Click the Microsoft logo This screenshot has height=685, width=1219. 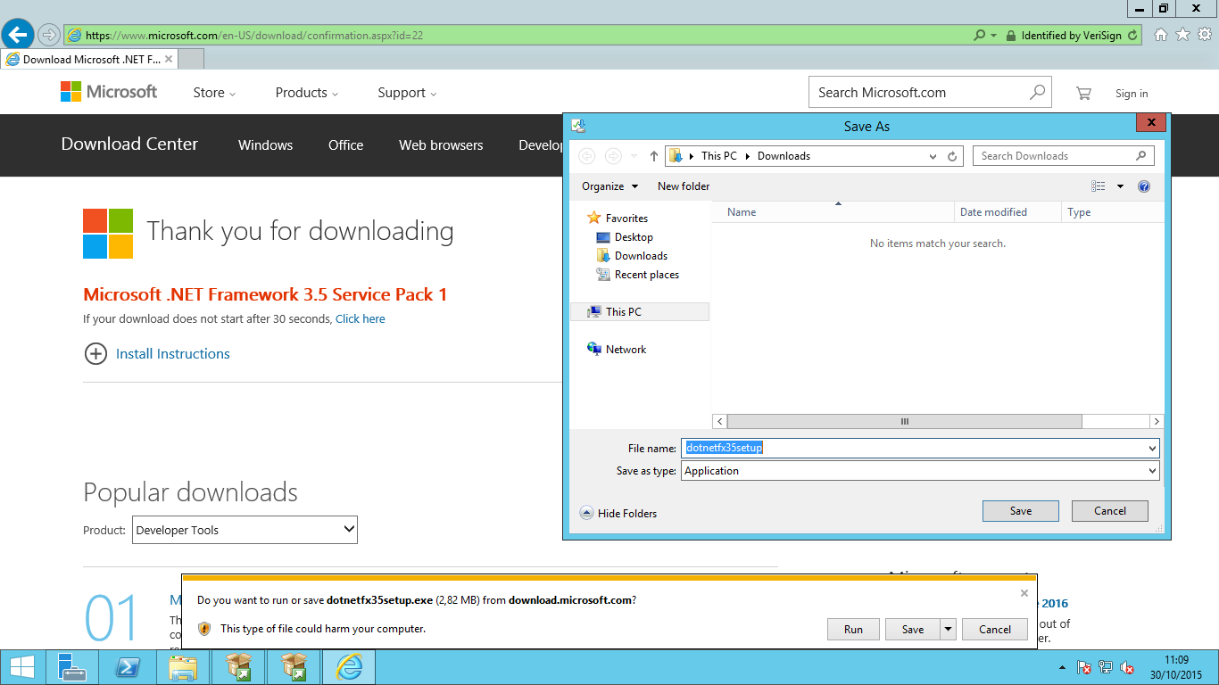[109, 92]
